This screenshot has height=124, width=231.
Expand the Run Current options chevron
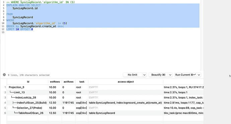[199, 75]
